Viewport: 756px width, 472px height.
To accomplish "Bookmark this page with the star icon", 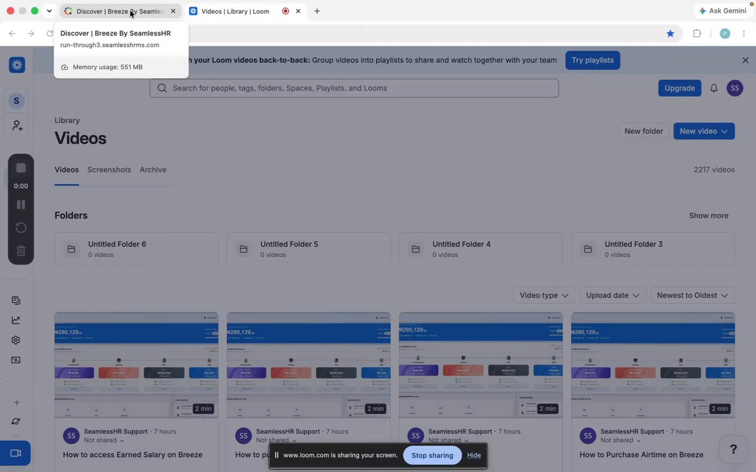I will pyautogui.click(x=670, y=33).
